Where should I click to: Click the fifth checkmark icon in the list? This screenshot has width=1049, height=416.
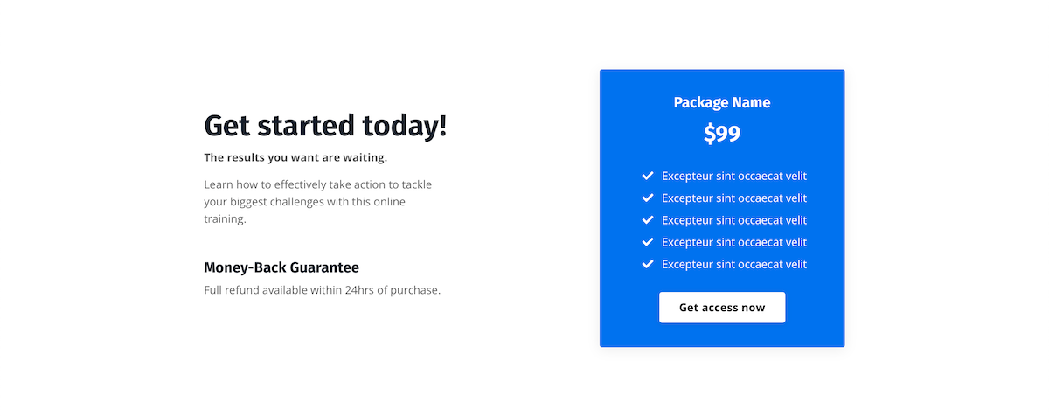click(x=648, y=263)
